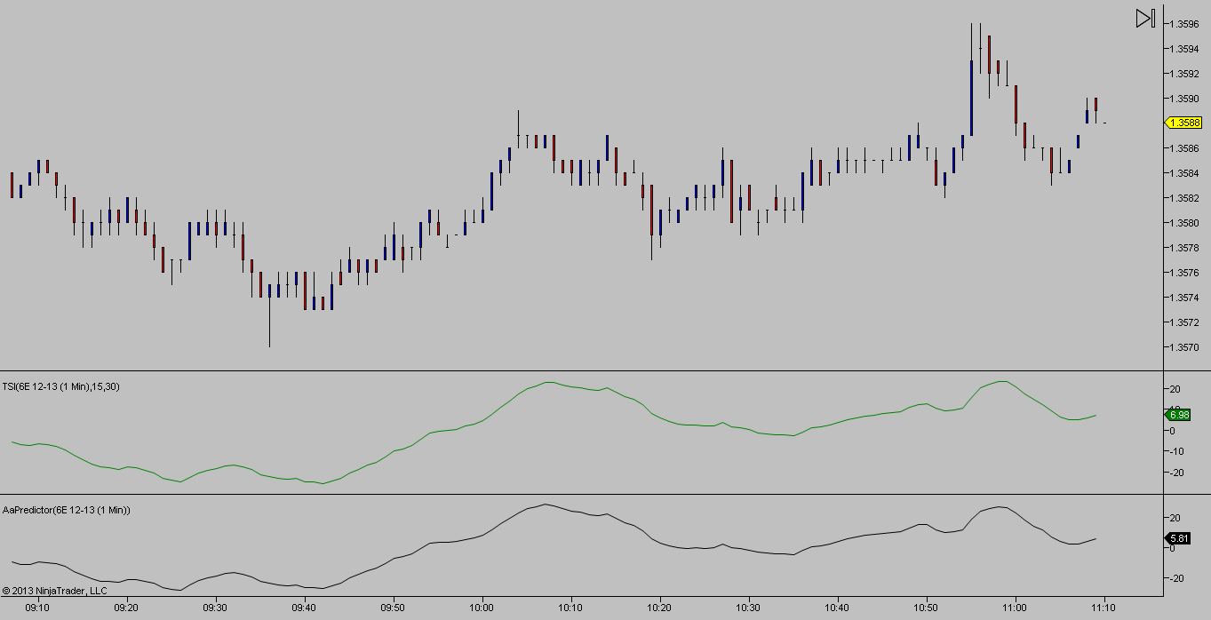Screen dimensions: 1211x620
Task: Click the 10:10 time axis label
Action: tap(570, 608)
